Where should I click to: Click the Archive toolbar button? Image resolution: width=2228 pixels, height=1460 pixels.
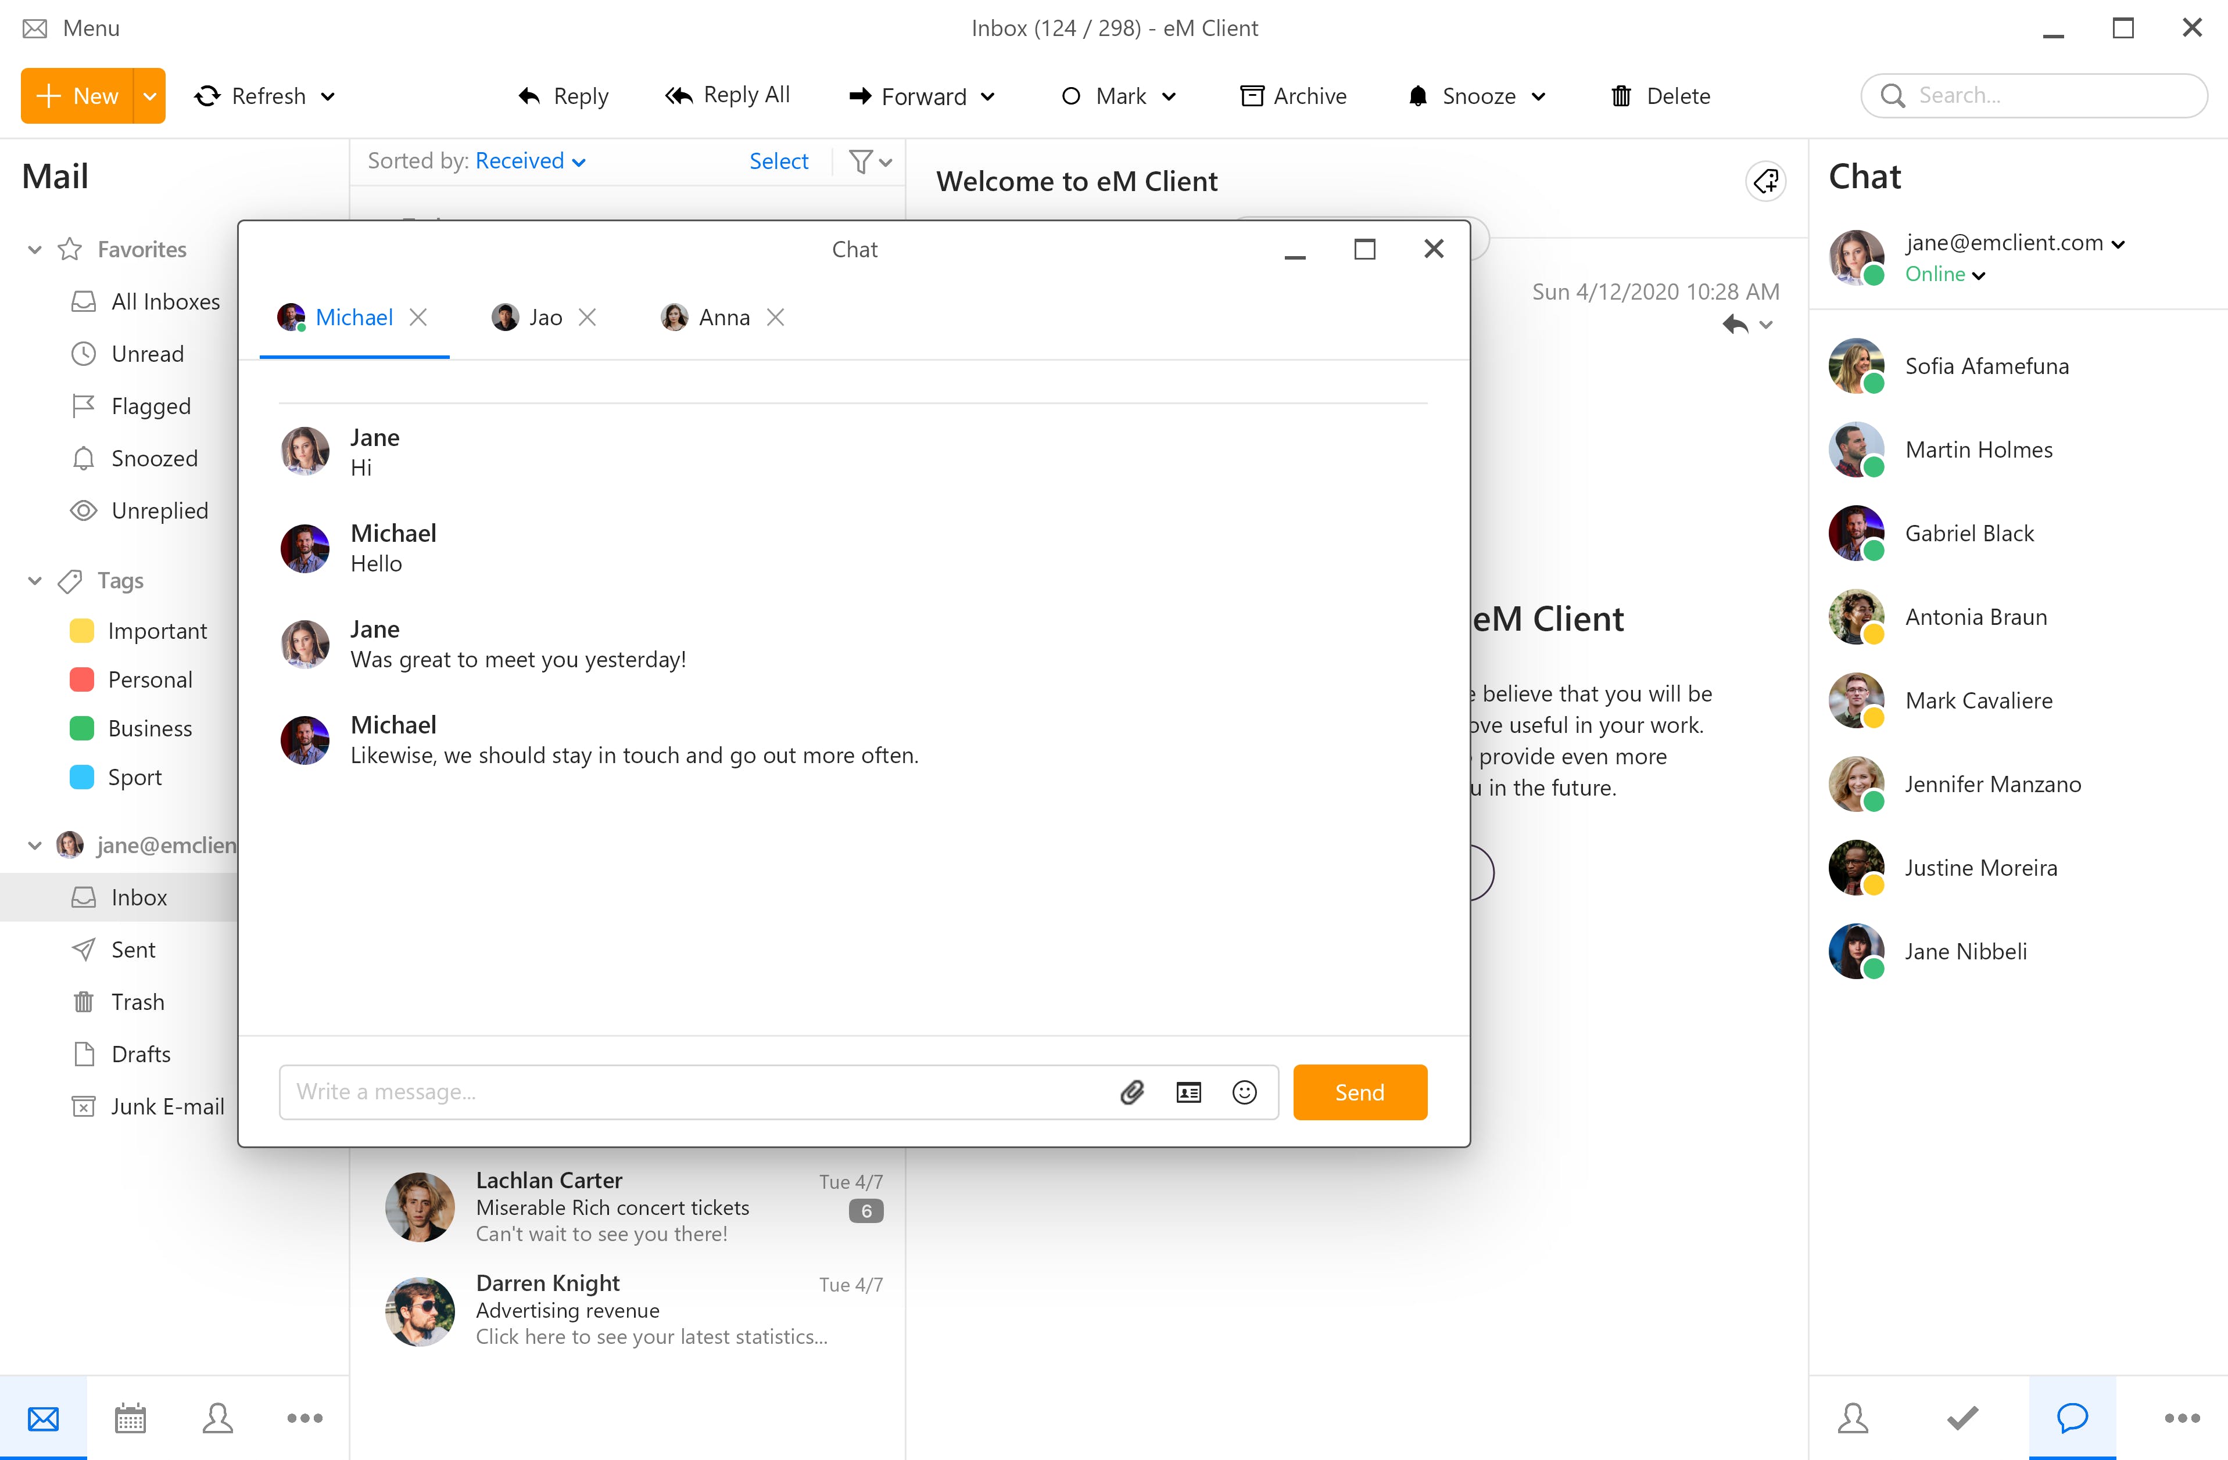pyautogui.click(x=1293, y=96)
